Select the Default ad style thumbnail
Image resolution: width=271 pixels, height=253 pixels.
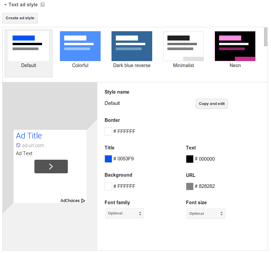click(28, 46)
